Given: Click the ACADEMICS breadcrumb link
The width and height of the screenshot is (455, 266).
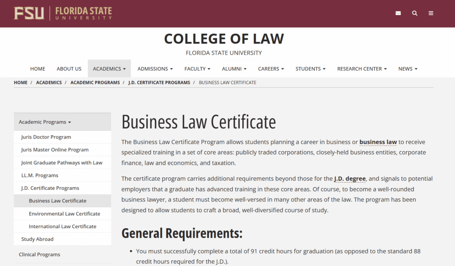Looking at the screenshot, I should point(49,82).
